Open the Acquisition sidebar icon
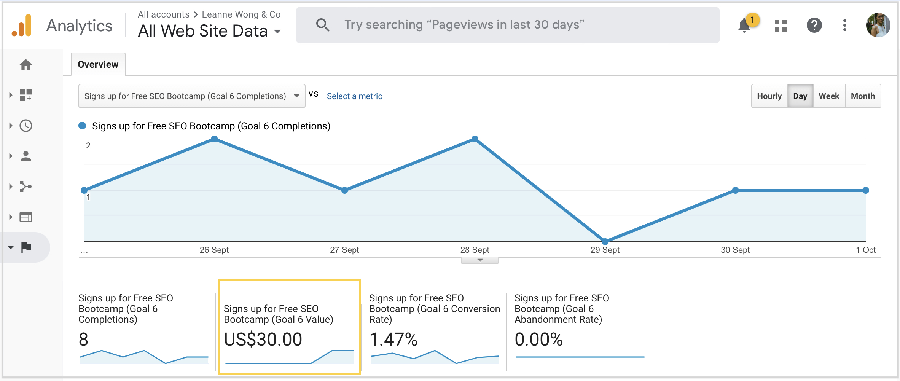 tap(25, 187)
